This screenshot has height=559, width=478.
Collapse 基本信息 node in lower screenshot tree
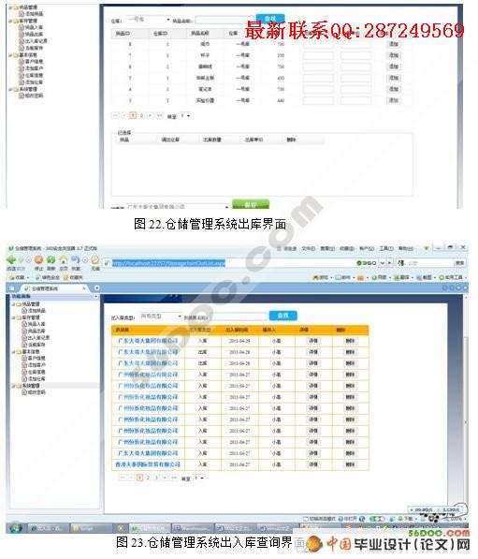coord(14,351)
